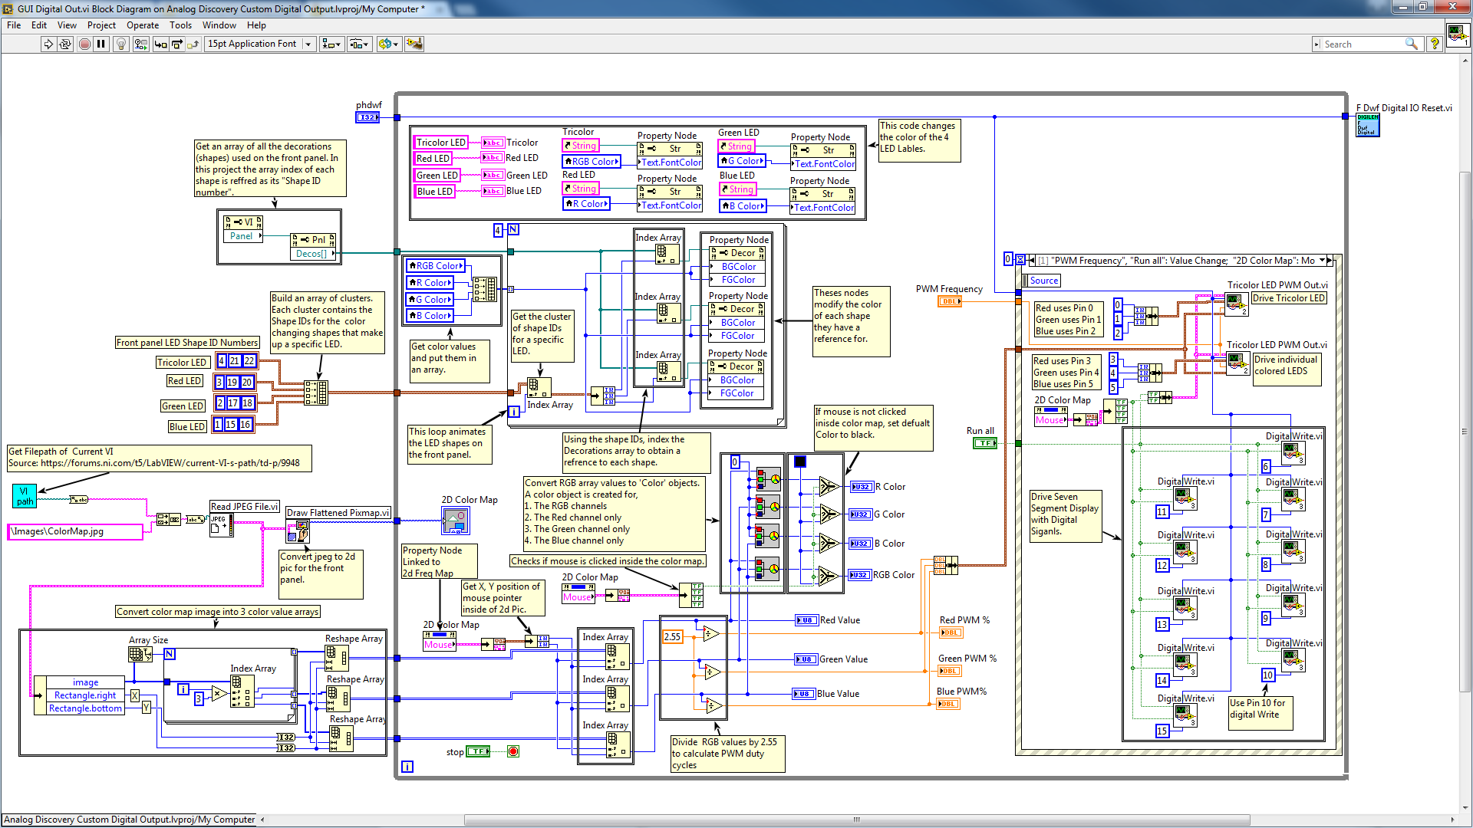1473x828 pixels.
Task: Select the black color box constant
Action: (x=800, y=462)
